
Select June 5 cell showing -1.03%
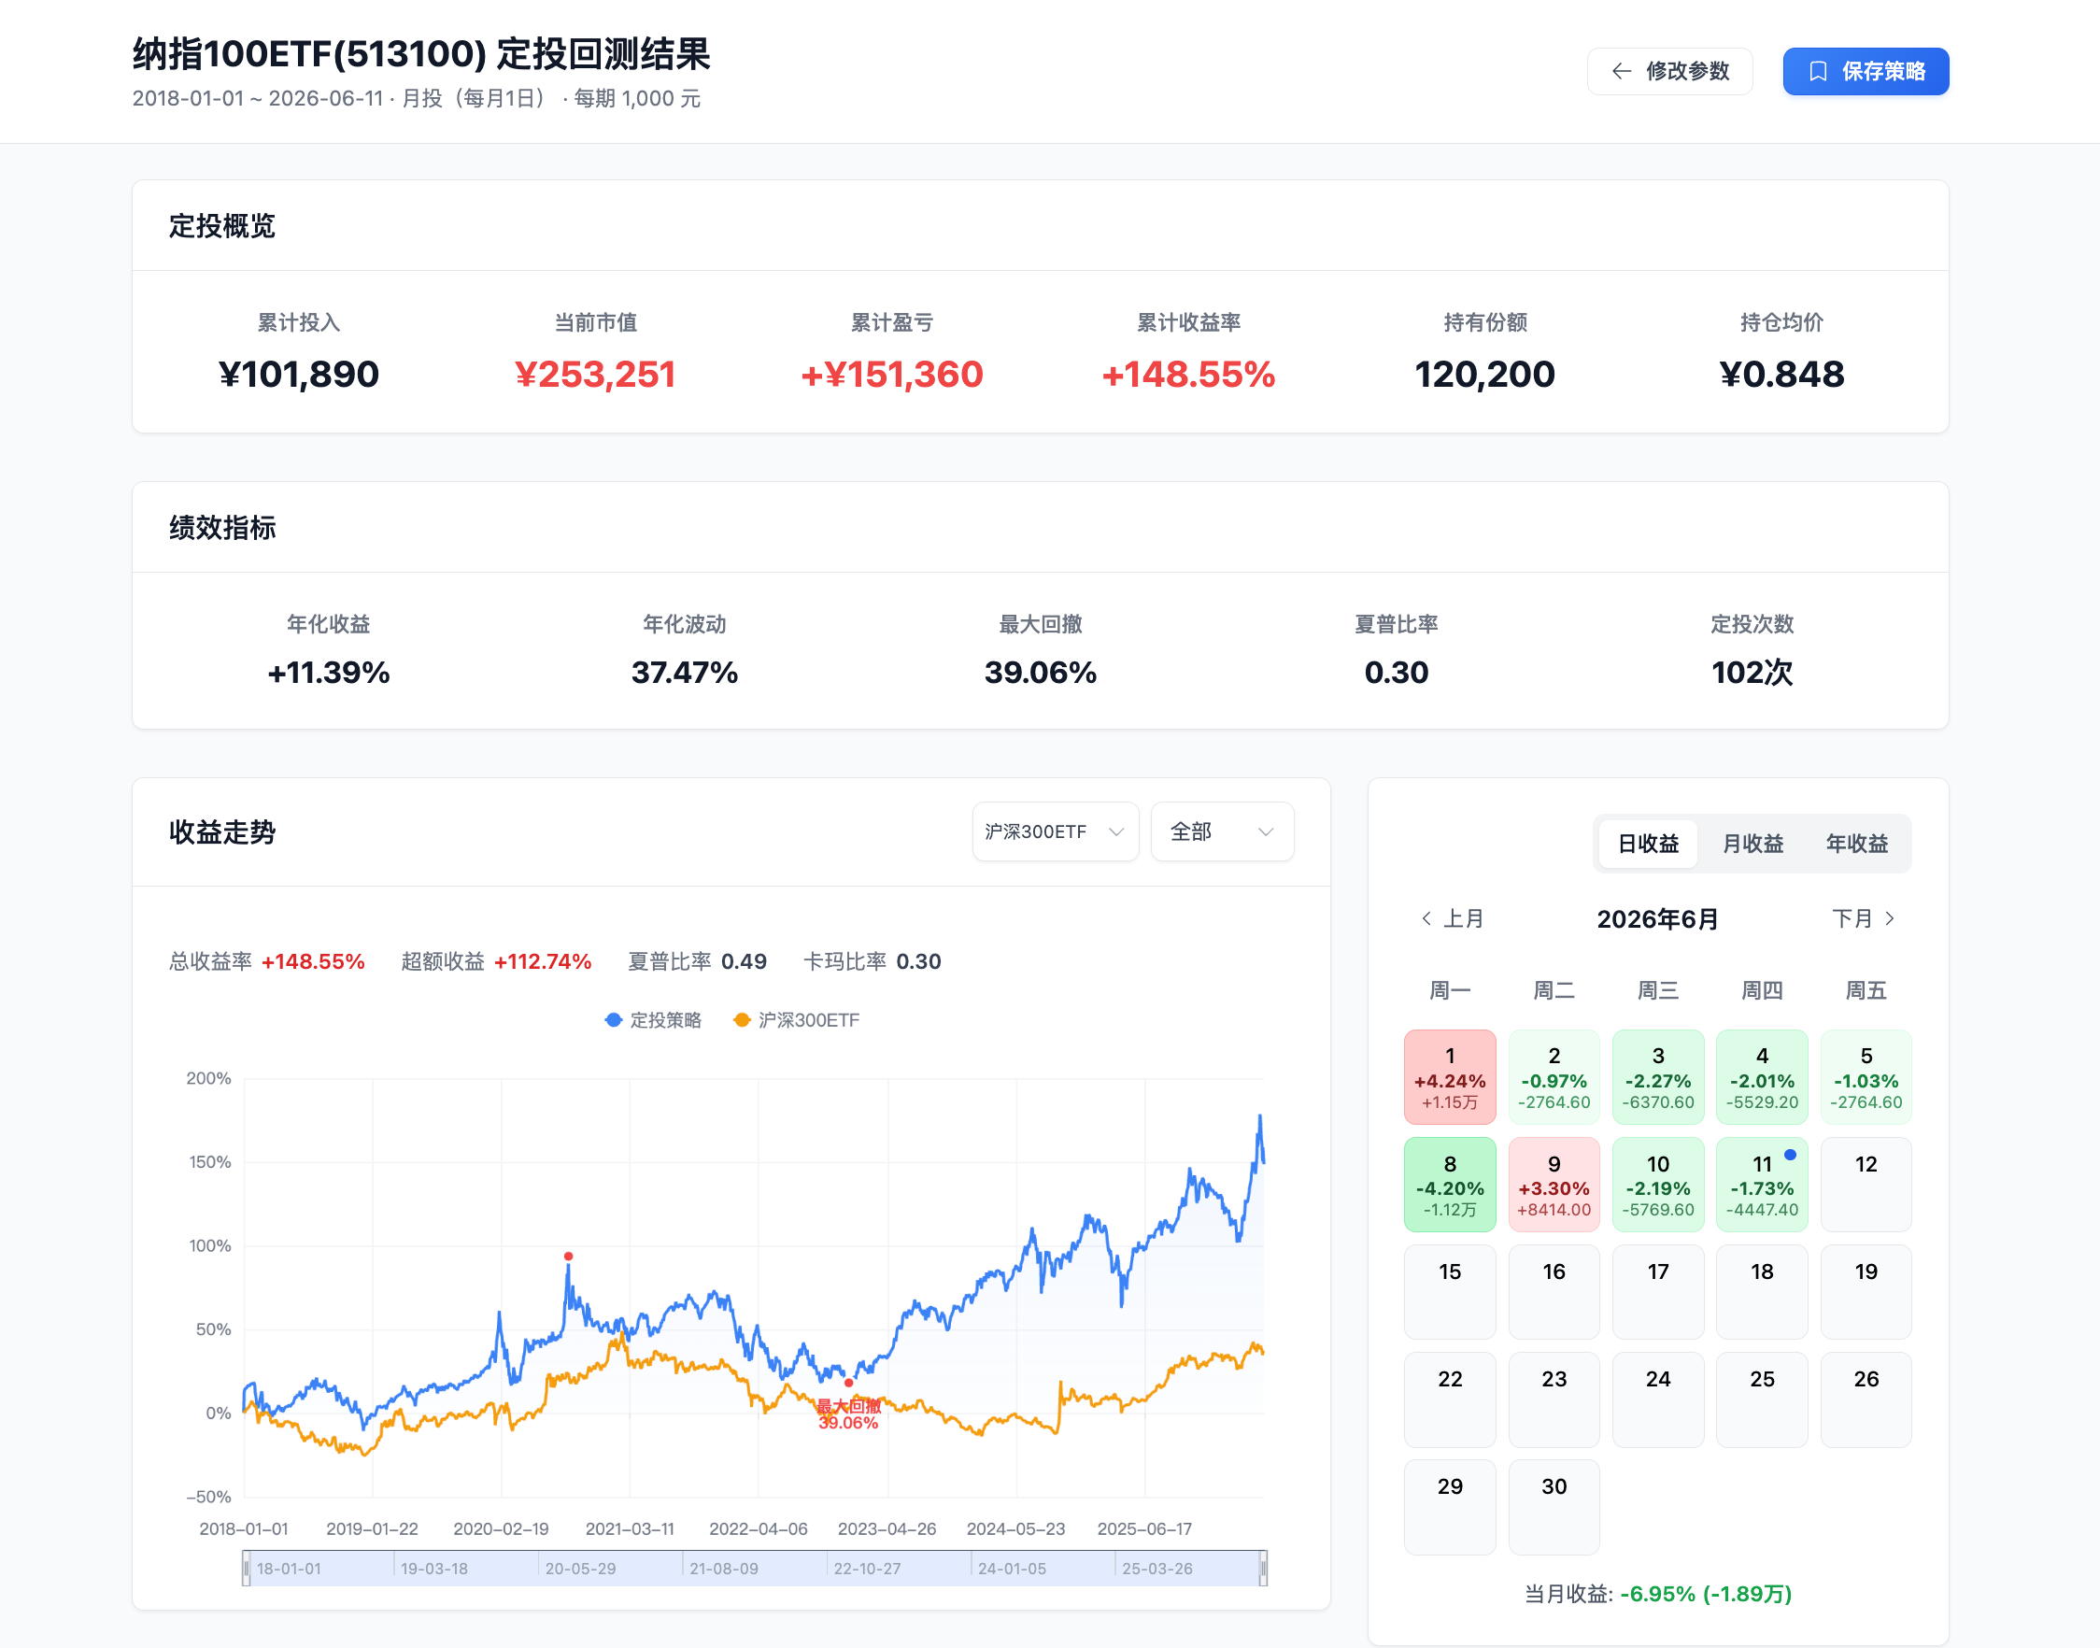(1866, 1077)
